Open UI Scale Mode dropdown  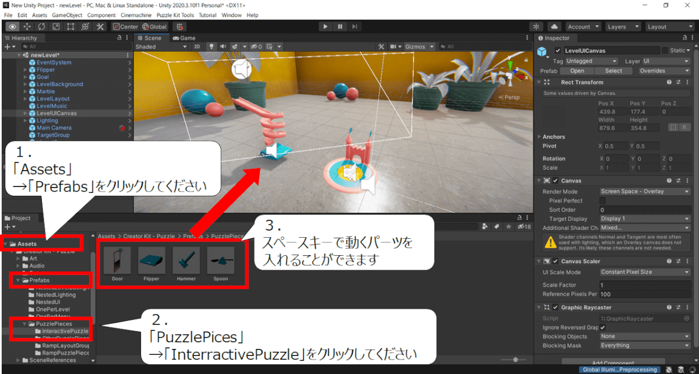645,272
